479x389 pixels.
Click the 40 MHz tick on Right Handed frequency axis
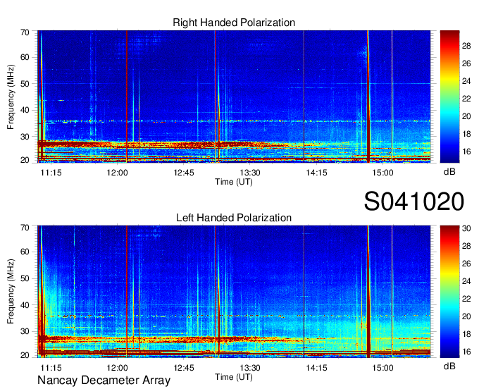[x=25, y=110]
